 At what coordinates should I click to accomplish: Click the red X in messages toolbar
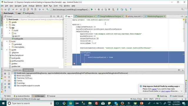pyautogui.click(x=5, y=77)
